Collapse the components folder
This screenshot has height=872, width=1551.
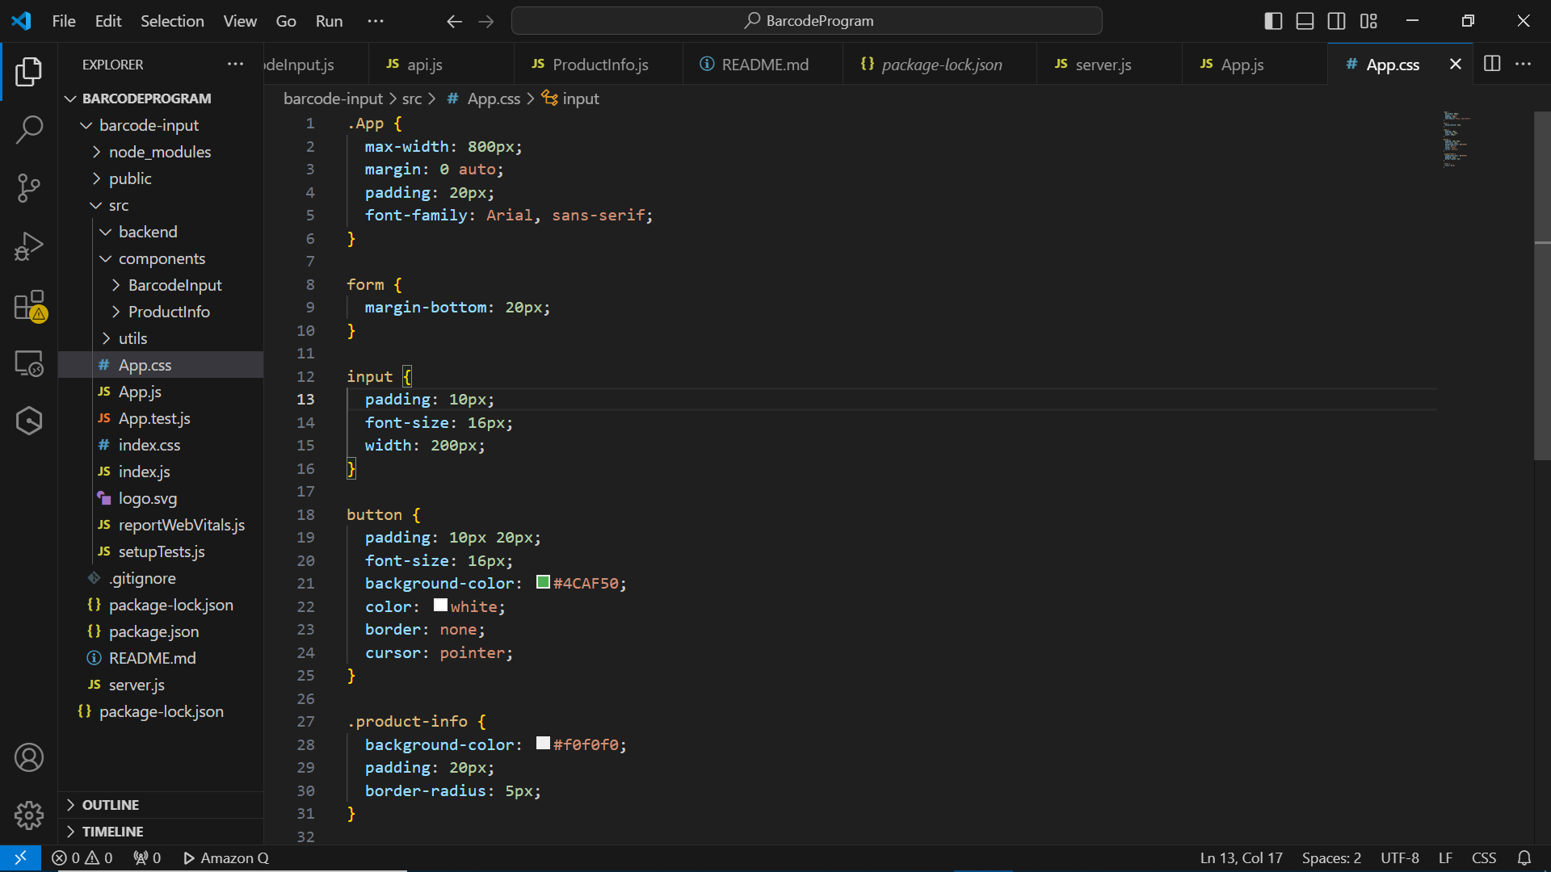click(162, 258)
